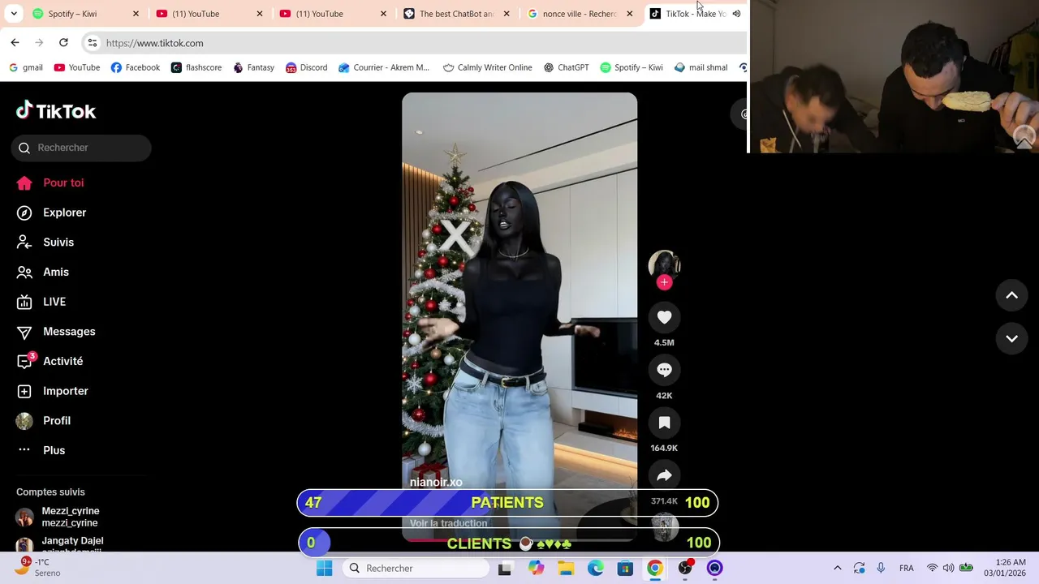Click the CLIENTS progress bar overlay
Screen dimensions: 1039x584
coord(509,542)
